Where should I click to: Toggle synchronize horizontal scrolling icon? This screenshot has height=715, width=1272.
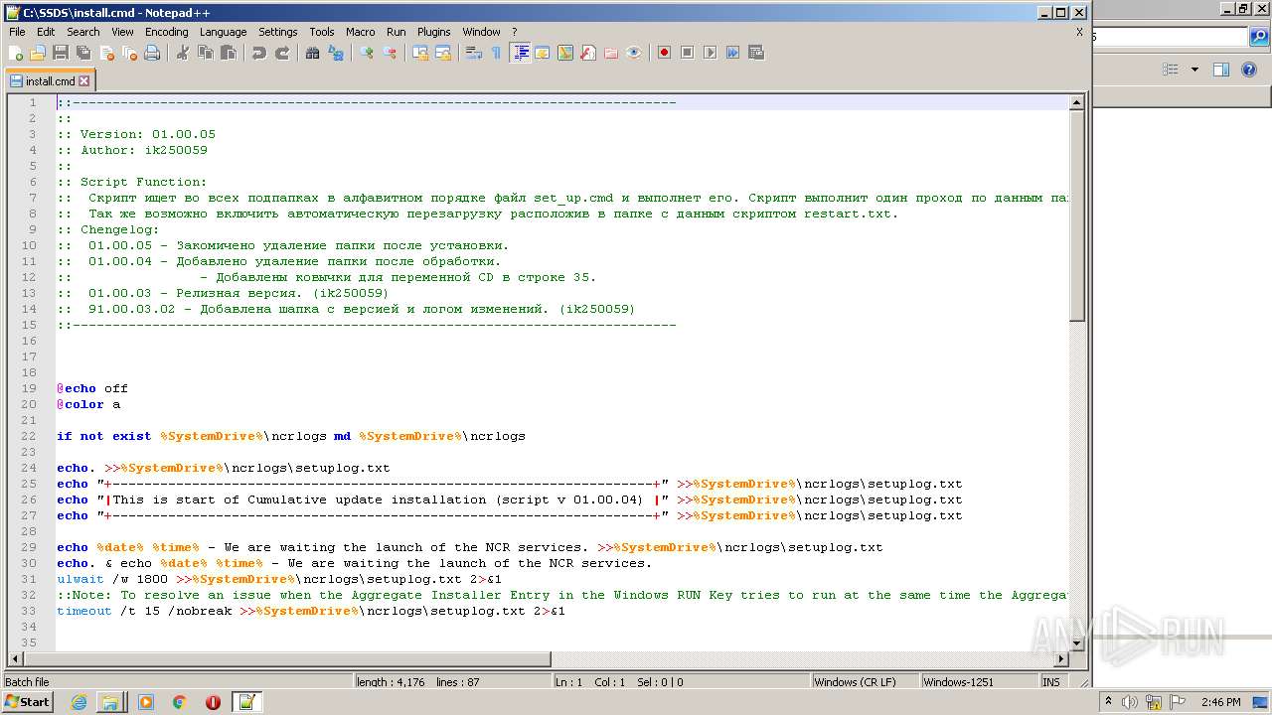(443, 53)
